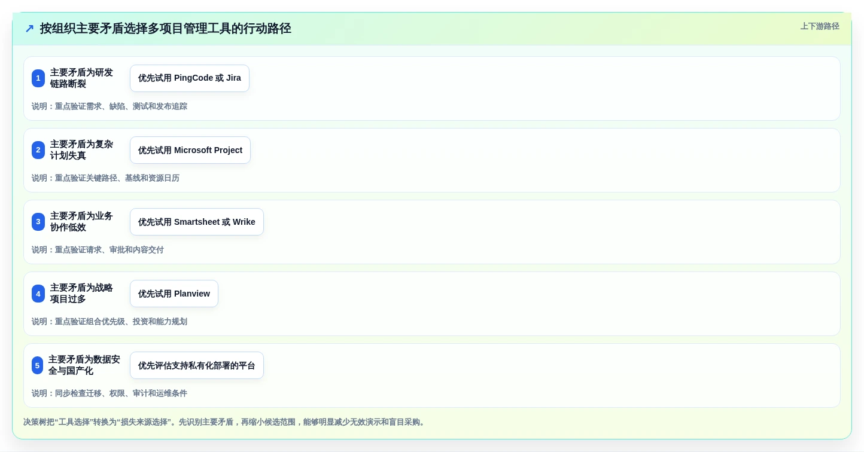Image resolution: width=864 pixels, height=452 pixels.
Task: Click note 重点验证请求、审批和内容交付
Action: coord(109,250)
